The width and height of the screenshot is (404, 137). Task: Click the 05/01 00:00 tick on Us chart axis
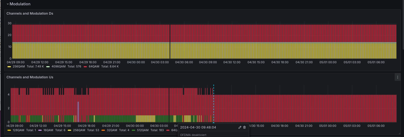point(327,126)
